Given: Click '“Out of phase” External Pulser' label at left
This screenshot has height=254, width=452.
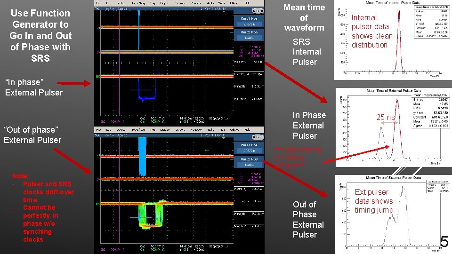Looking at the screenshot, I should [32, 135].
